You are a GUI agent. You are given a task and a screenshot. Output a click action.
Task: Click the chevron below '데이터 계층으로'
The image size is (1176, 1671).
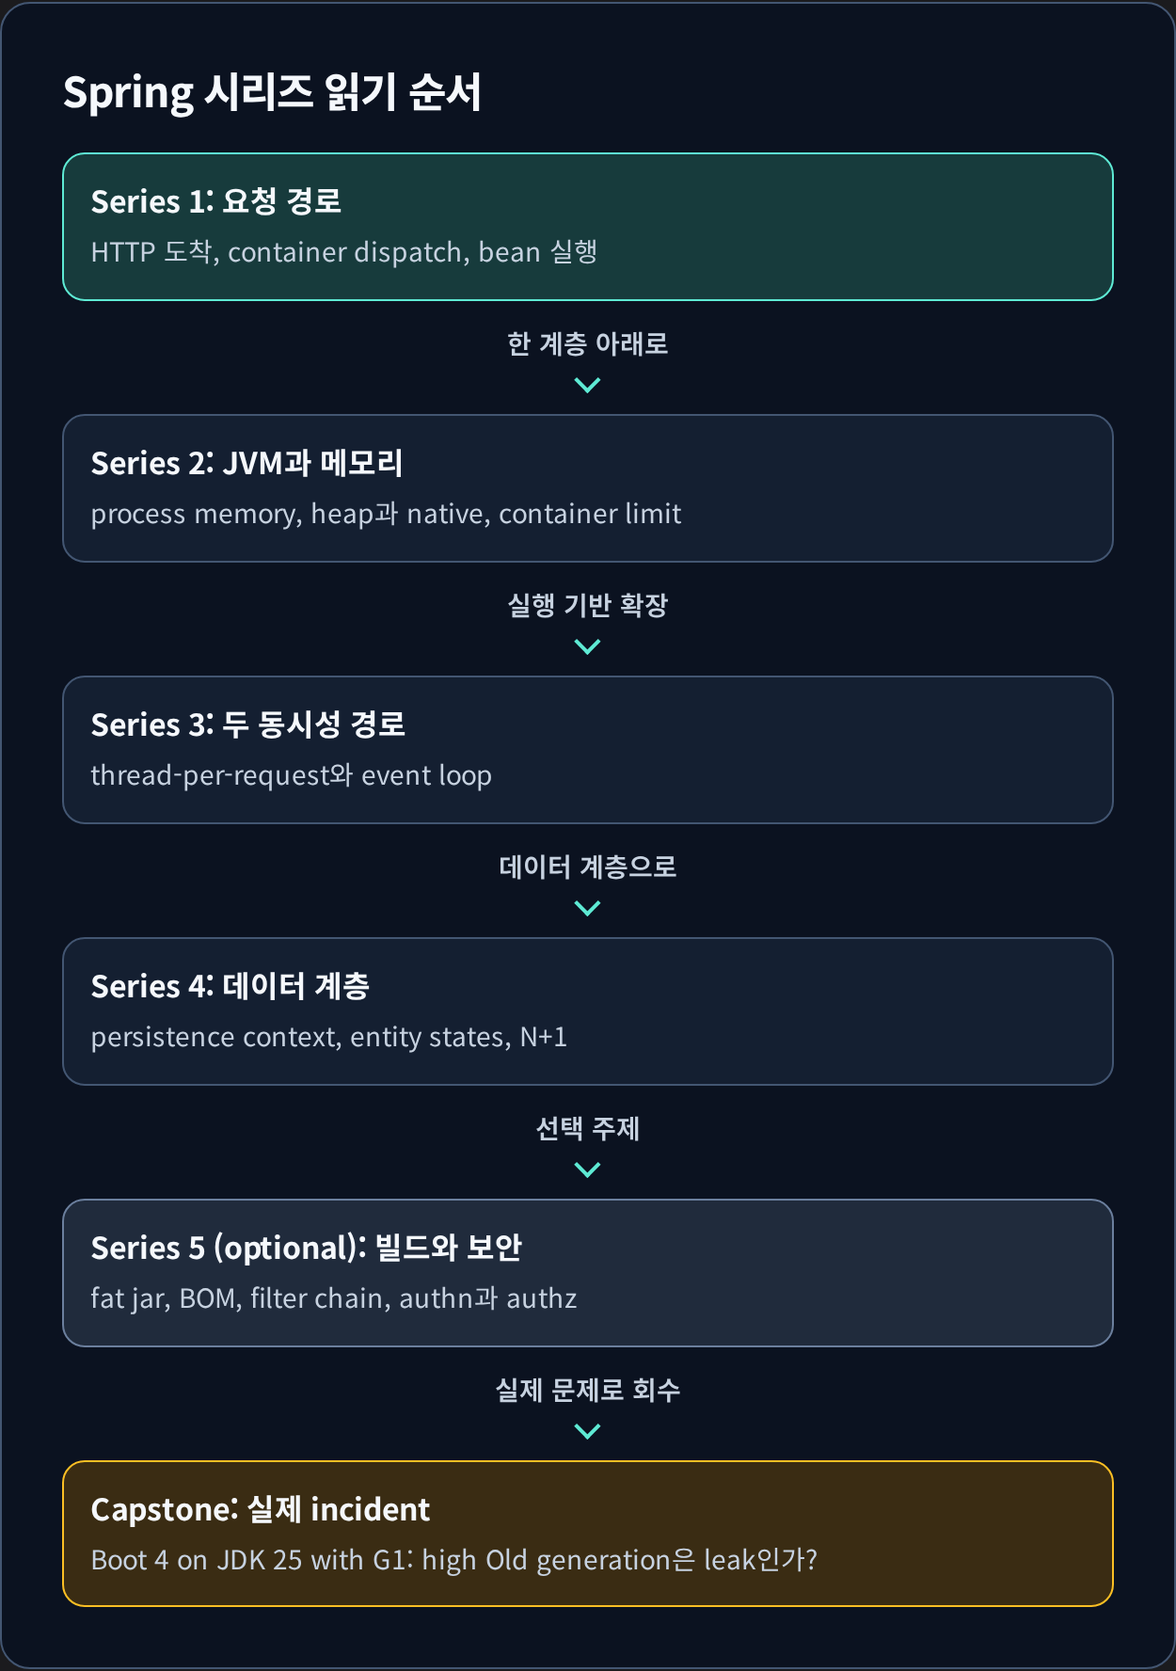click(x=587, y=908)
